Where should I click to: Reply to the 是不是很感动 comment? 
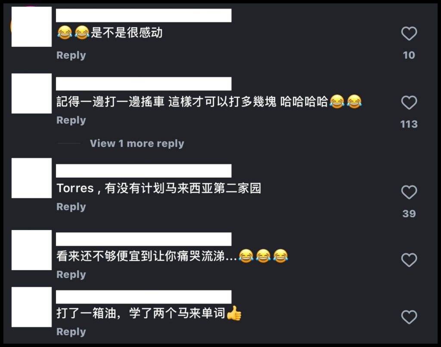pyautogui.click(x=71, y=55)
